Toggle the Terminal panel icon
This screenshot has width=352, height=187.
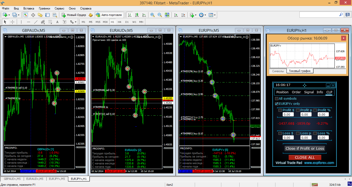[47, 15]
